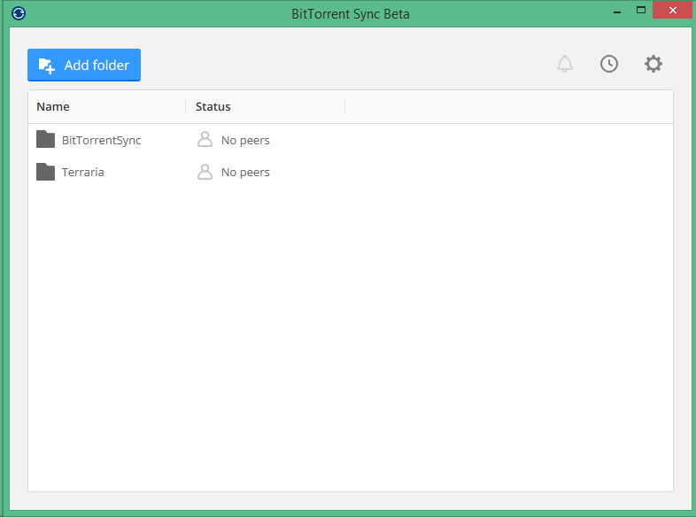Image resolution: width=696 pixels, height=517 pixels.
Task: Maximize the BitTorrent Sync window
Action: click(x=641, y=11)
